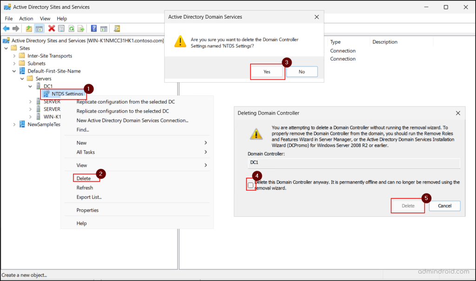Click the Show/Hide Action Pane icon
The height and width of the screenshot is (281, 476).
[x=103, y=28]
